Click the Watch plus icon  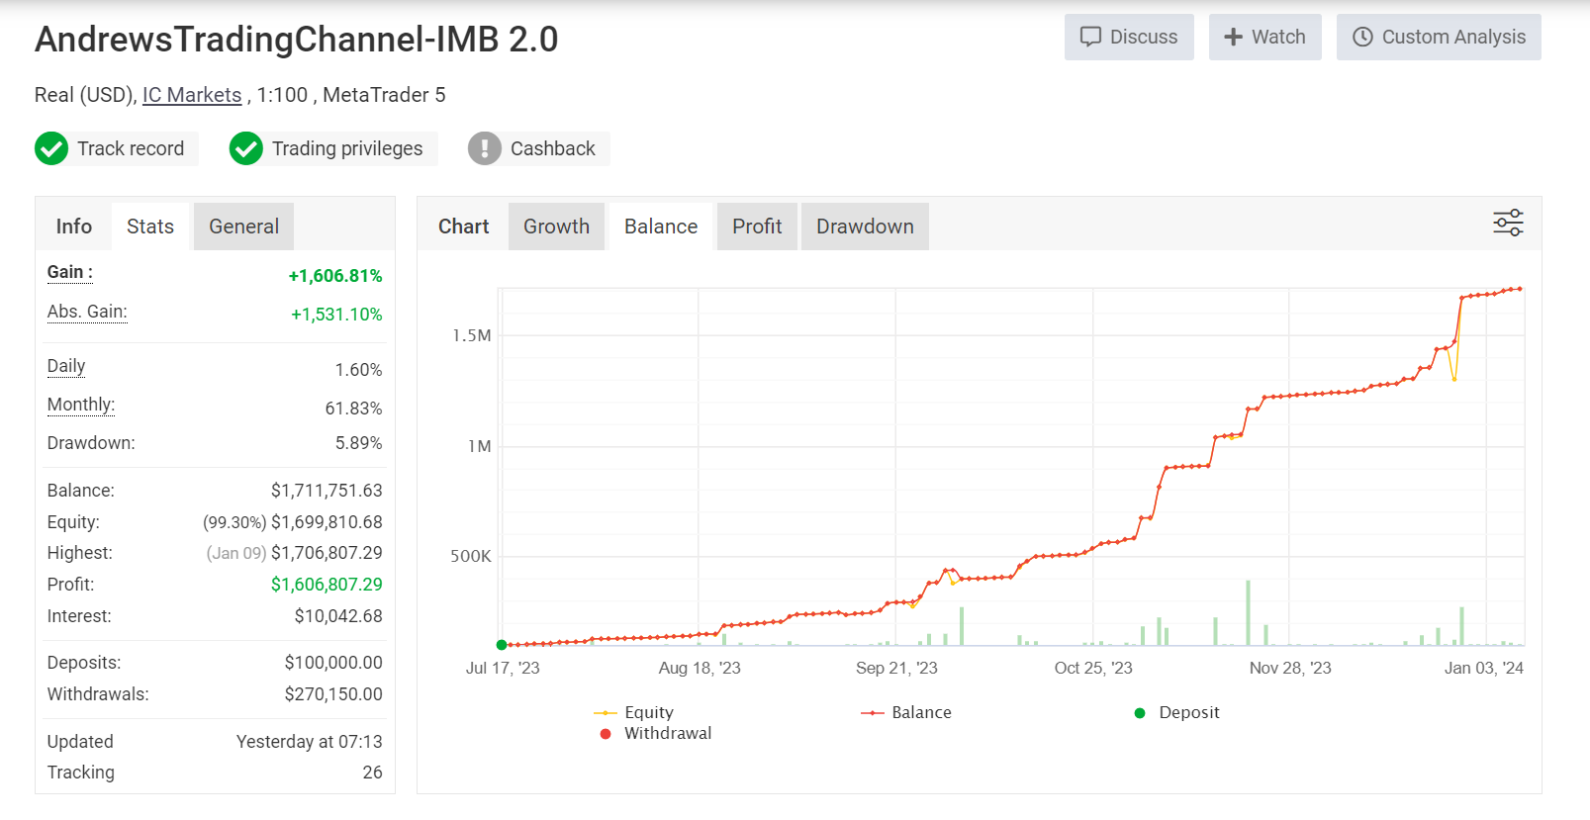pyautogui.click(x=1233, y=37)
